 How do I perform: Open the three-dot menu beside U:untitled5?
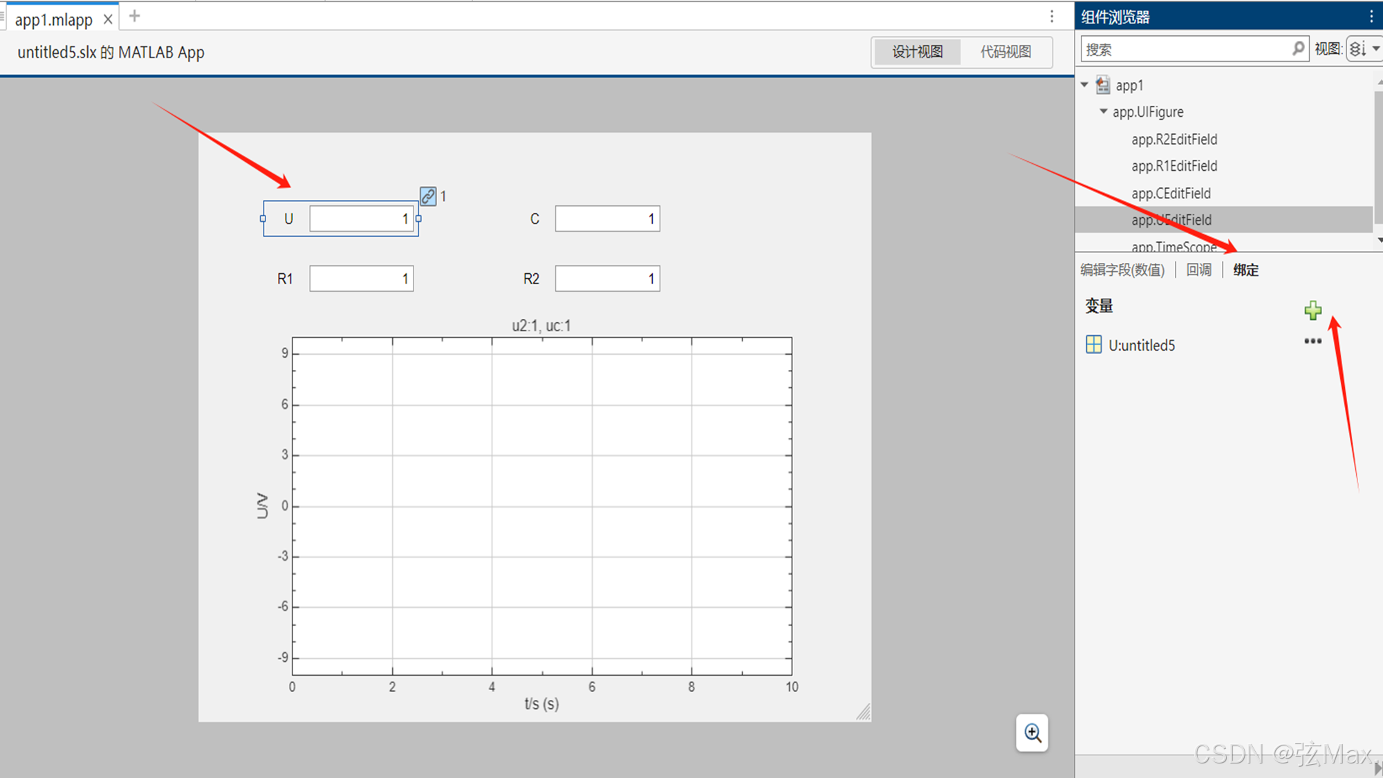click(1312, 341)
